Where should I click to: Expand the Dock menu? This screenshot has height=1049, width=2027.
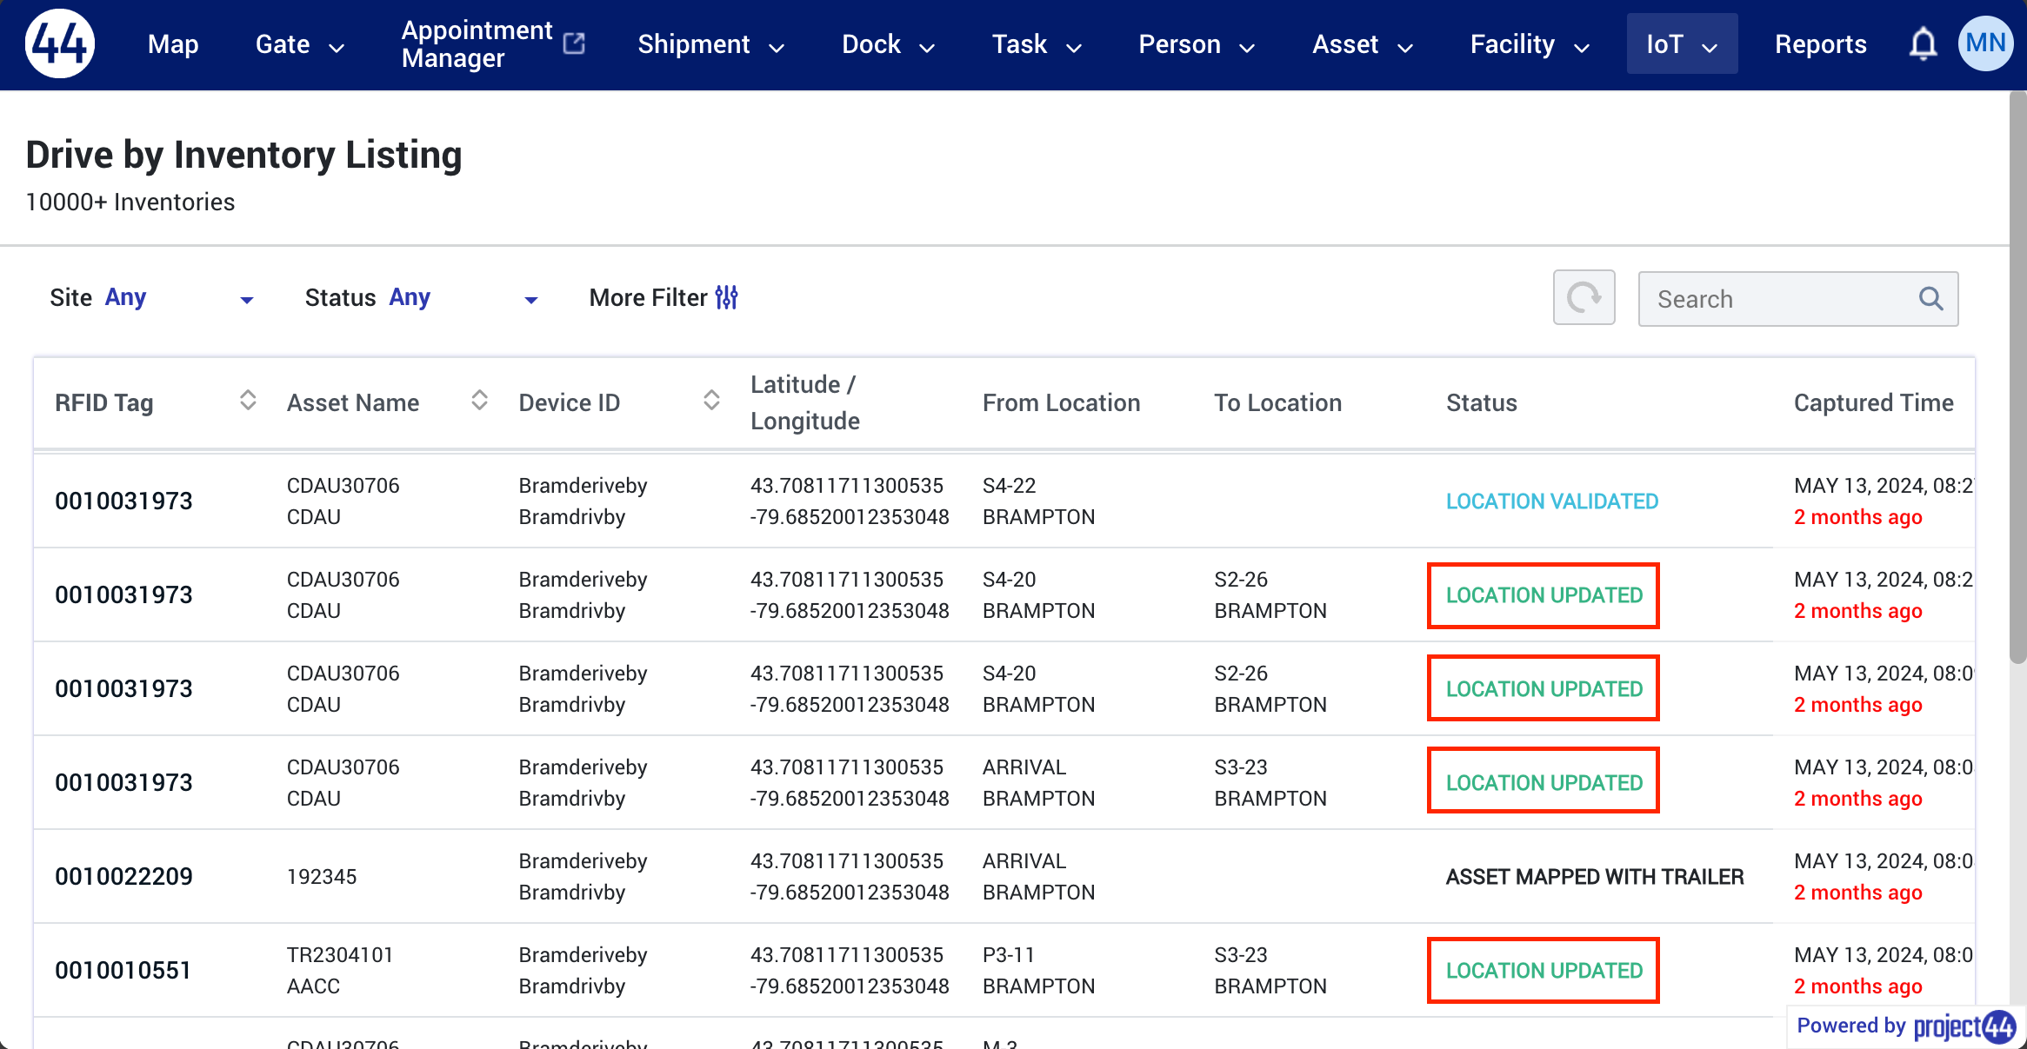888,44
